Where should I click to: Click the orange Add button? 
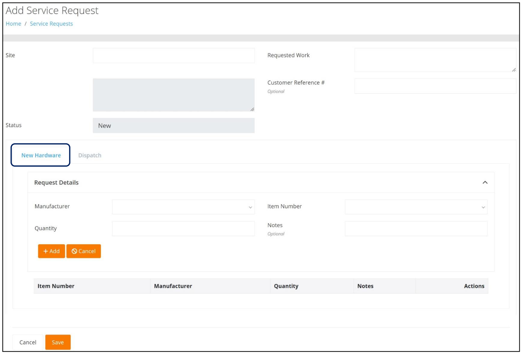[51, 251]
